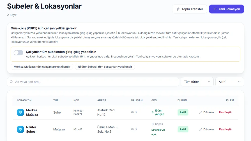The width and height of the screenshot is (251, 141).
Task: Deactivate Nilüfer Şubesi with Pasifleştir
Action: coord(225,129)
